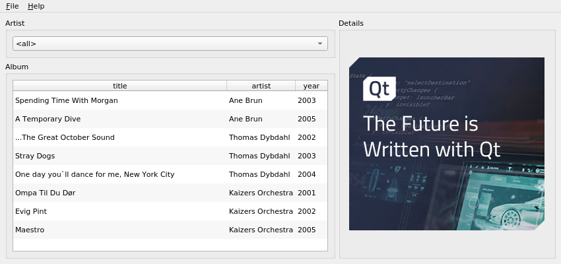This screenshot has width=561, height=264.
Task: Click year 2004 in the New York City row
Action: tap(307, 174)
